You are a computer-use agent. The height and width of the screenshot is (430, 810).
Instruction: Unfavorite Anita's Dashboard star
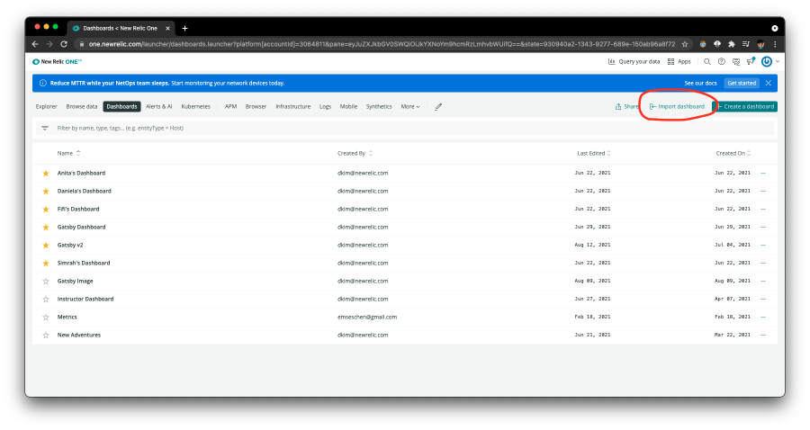click(46, 173)
